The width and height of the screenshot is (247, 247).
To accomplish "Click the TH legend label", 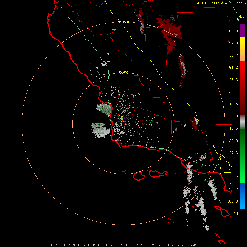I will (236, 214).
